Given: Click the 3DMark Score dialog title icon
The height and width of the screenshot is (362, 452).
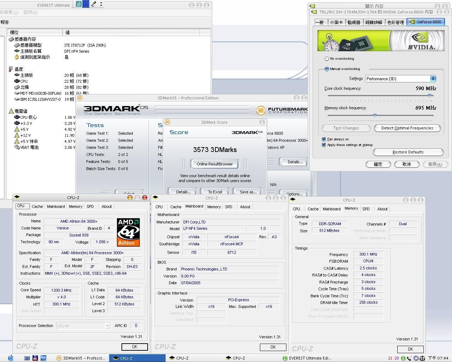Looking at the screenshot, I should (167, 122).
